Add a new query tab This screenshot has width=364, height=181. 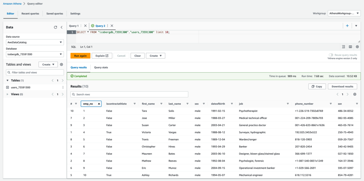tap(347, 26)
